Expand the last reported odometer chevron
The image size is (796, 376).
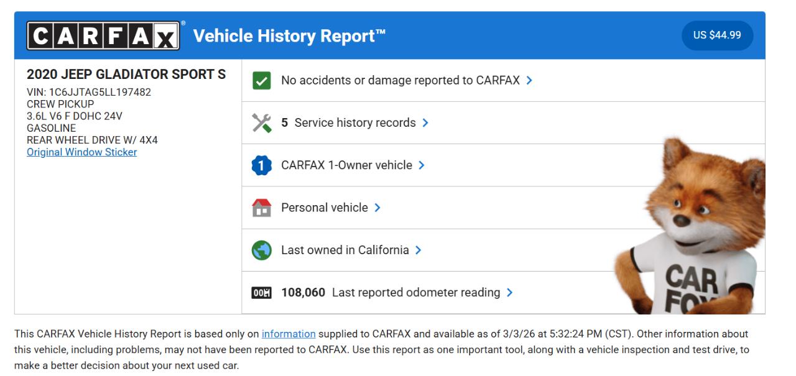click(510, 293)
